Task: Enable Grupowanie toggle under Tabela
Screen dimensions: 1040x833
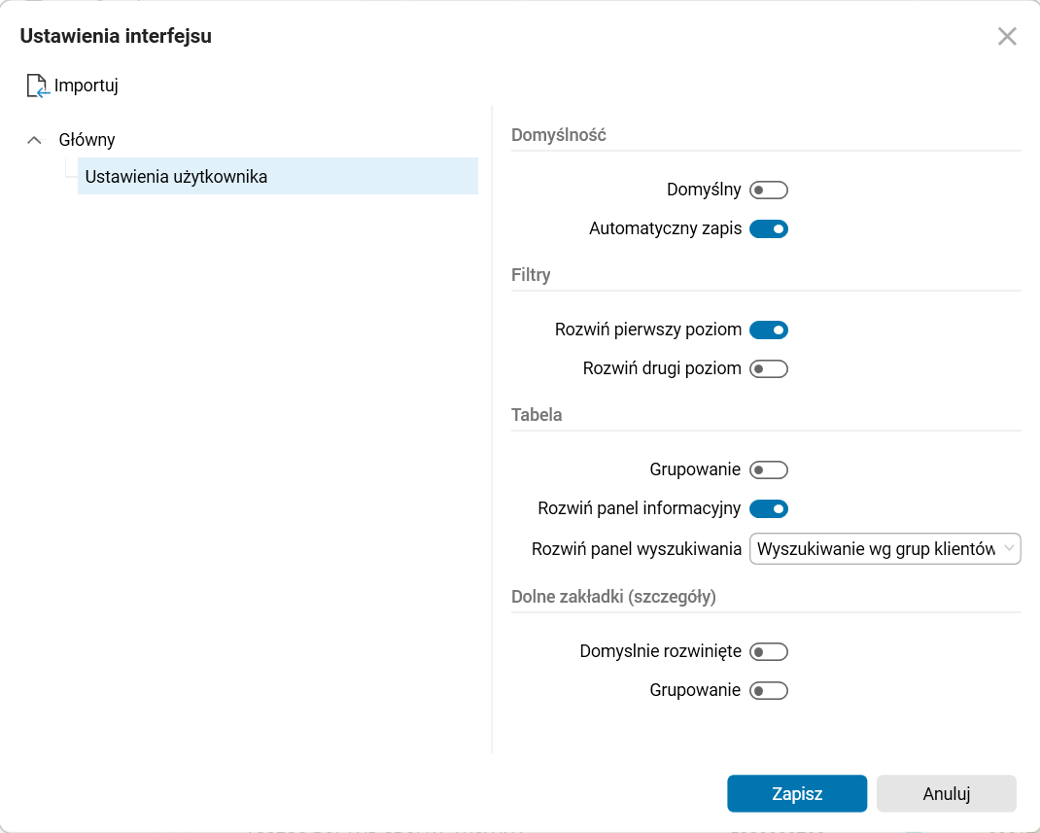Action: click(x=768, y=470)
